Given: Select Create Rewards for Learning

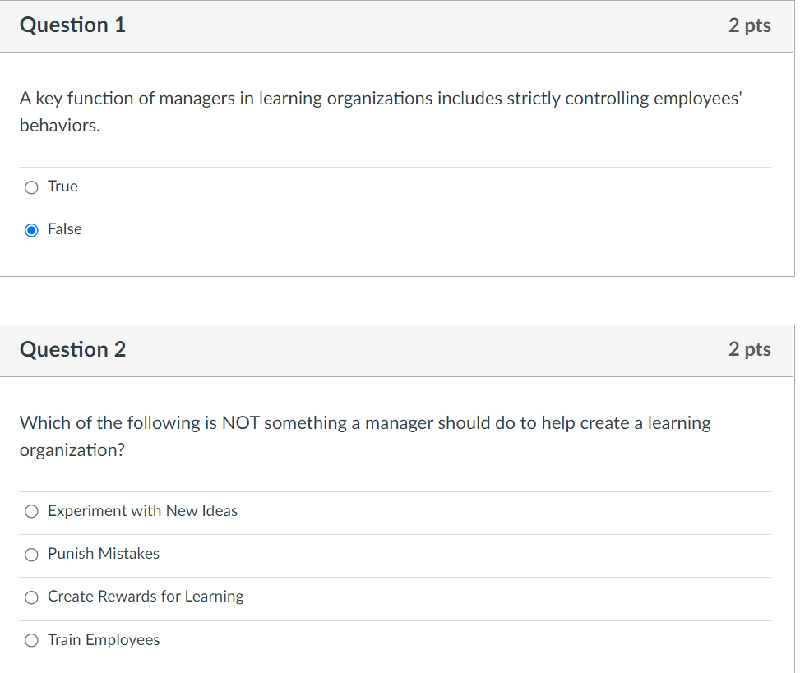Looking at the screenshot, I should pyautogui.click(x=30, y=597).
